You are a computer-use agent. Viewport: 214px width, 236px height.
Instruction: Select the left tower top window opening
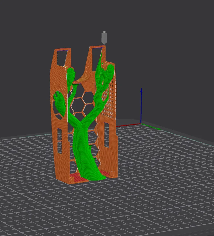(x=61, y=58)
